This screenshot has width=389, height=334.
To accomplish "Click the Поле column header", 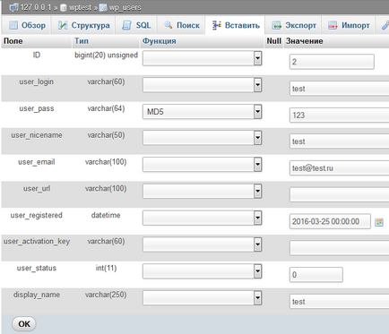I will click(x=13, y=41).
